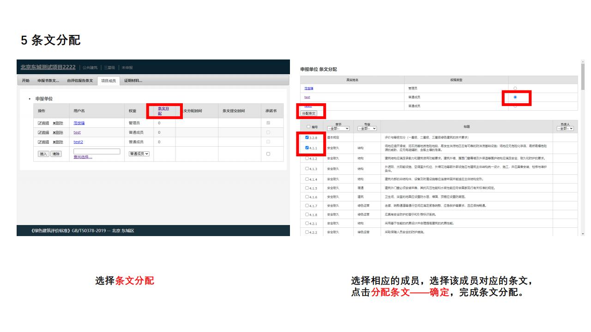The height and width of the screenshot is (332, 591).
Task: Click the test link in 条文分配 panel
Action: pos(307,97)
